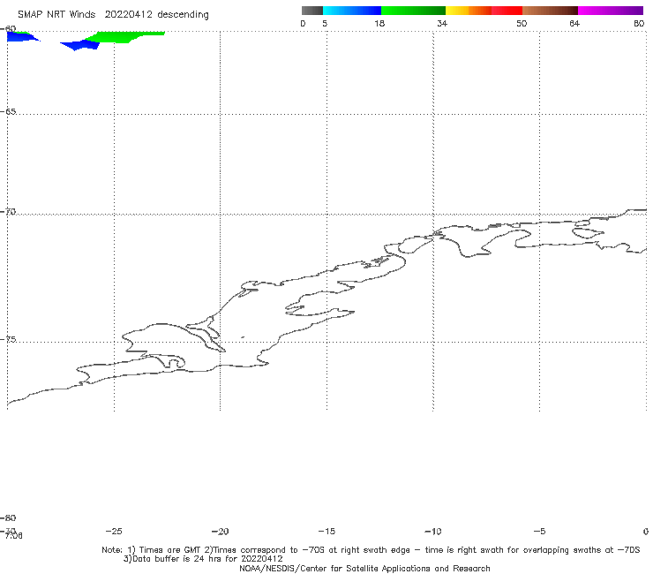This screenshot has height=574, width=653.
Task: Click the 'Data buffer is 24 hrs' note
Action: [203, 559]
